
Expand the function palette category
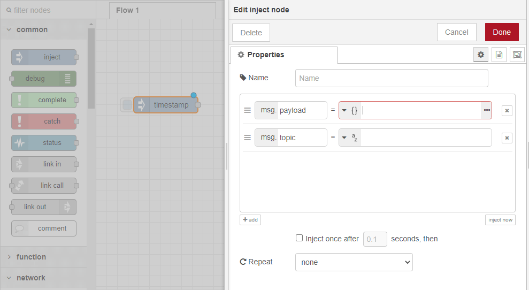31,257
